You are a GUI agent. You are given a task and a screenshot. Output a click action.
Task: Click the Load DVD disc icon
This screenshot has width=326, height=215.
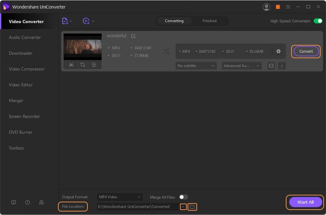[86, 21]
